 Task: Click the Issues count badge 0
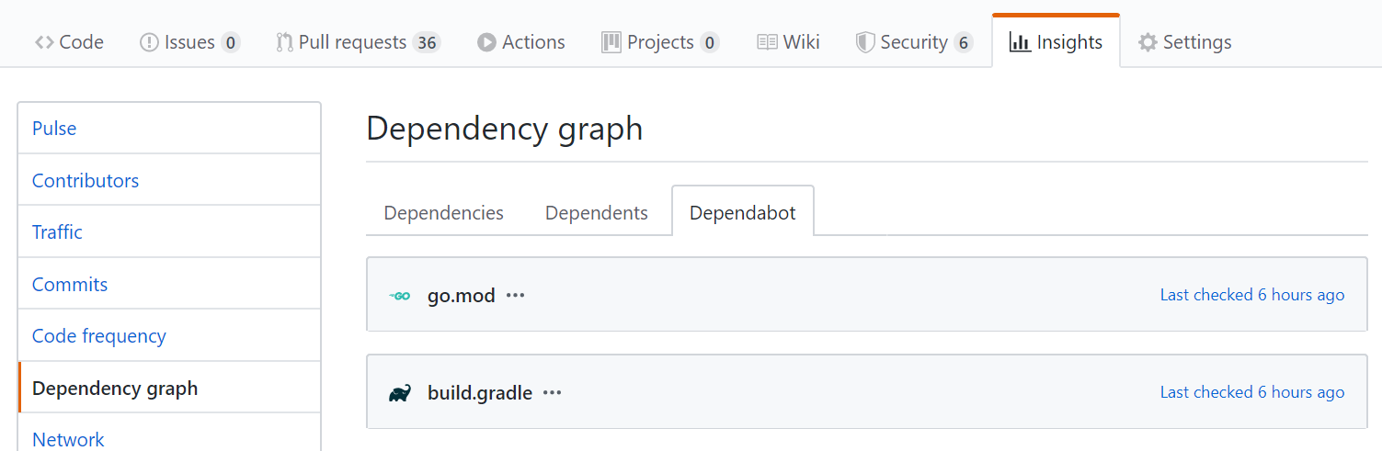[231, 42]
